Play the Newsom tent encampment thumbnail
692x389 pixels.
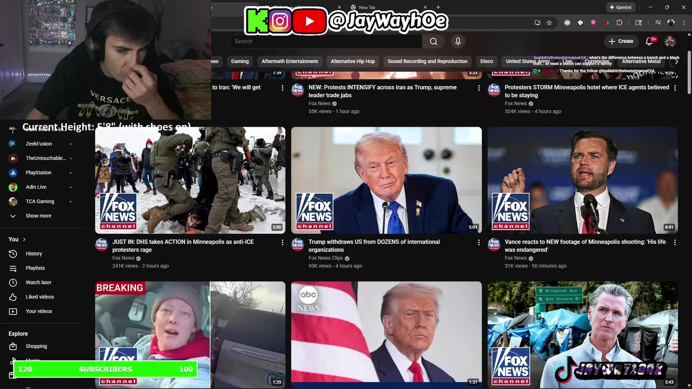click(x=583, y=334)
